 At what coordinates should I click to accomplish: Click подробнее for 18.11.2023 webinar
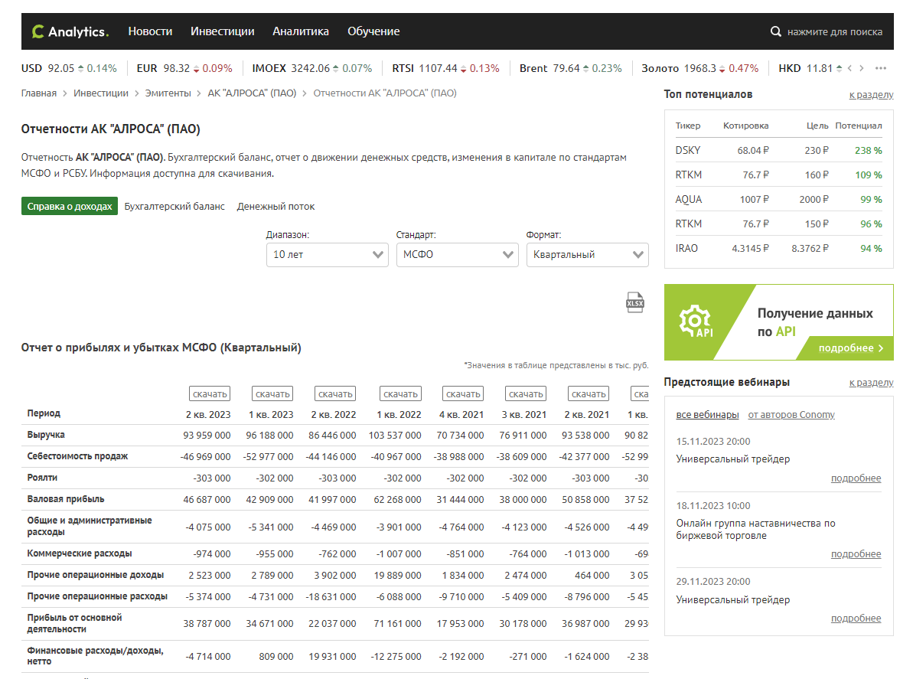click(856, 553)
